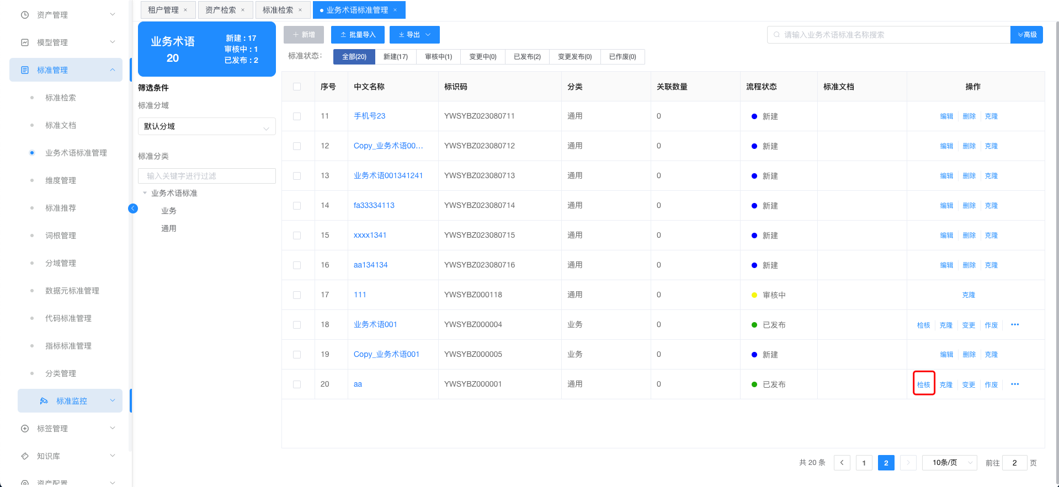
Task: Click the 模型管理 sidebar icon
Action: 25,42
